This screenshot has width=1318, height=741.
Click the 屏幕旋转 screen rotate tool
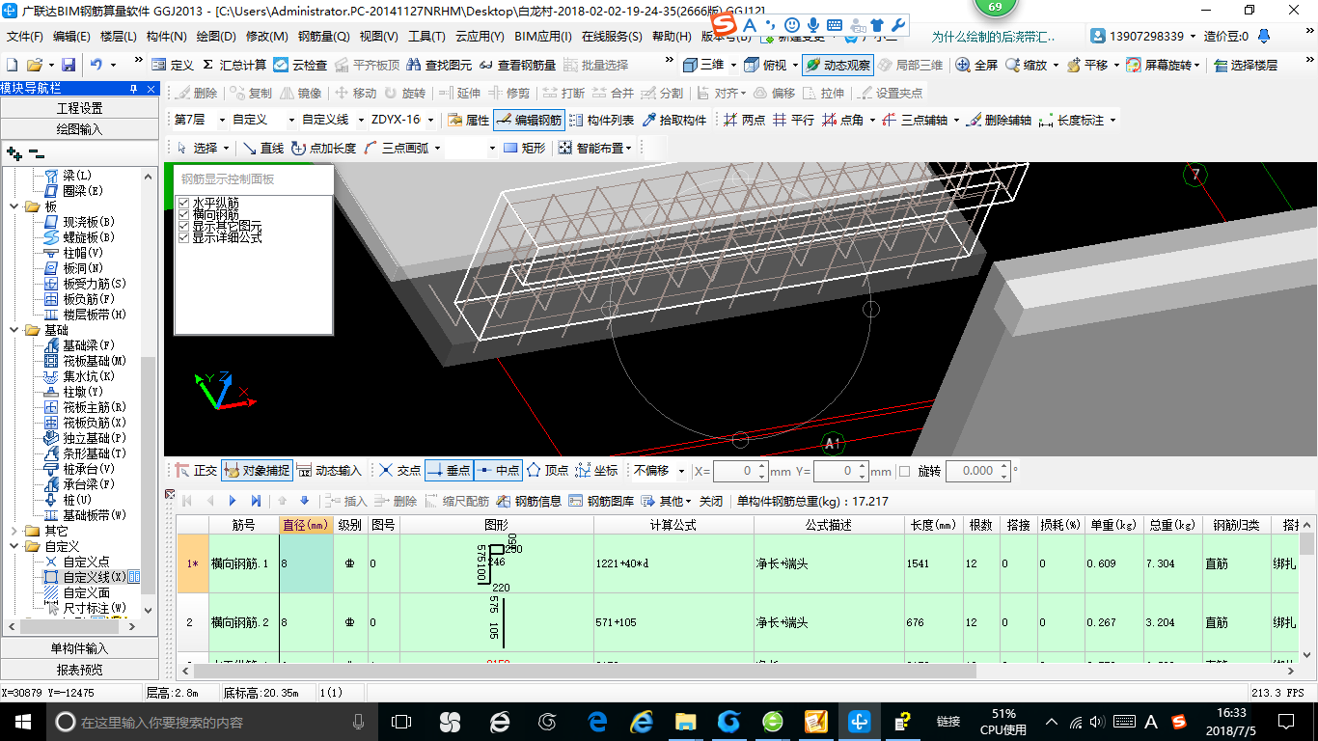click(1164, 65)
